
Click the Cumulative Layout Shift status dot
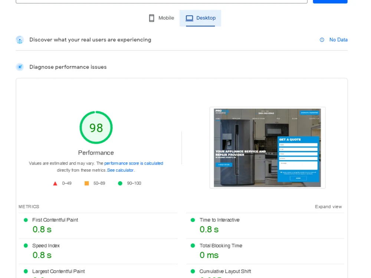pos(192,271)
